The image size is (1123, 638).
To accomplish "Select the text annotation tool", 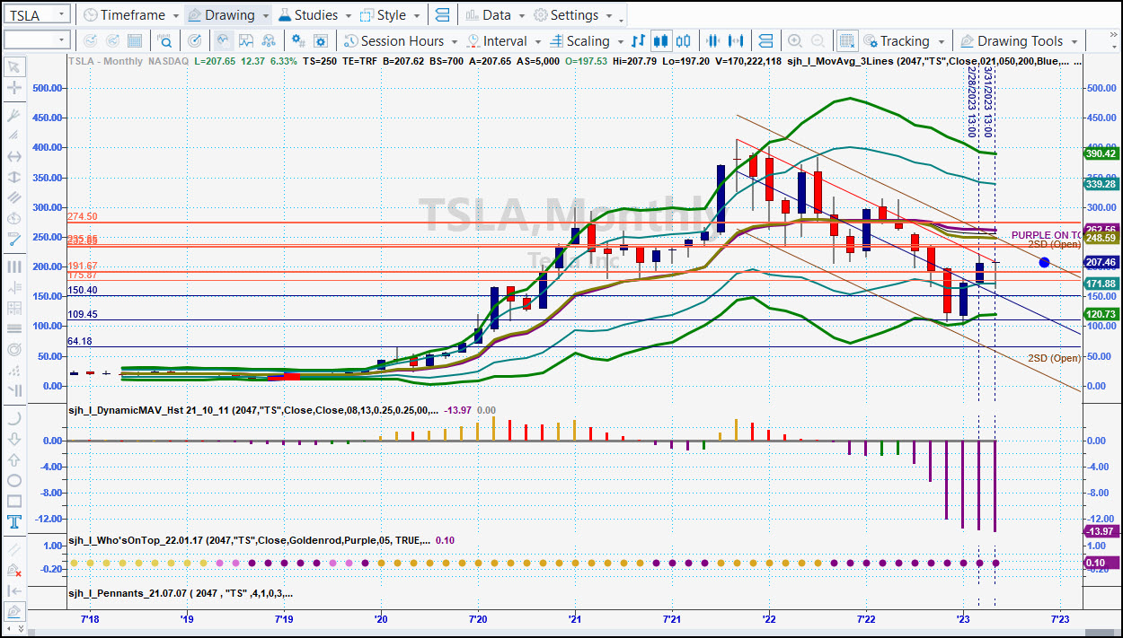I will pyautogui.click(x=13, y=521).
